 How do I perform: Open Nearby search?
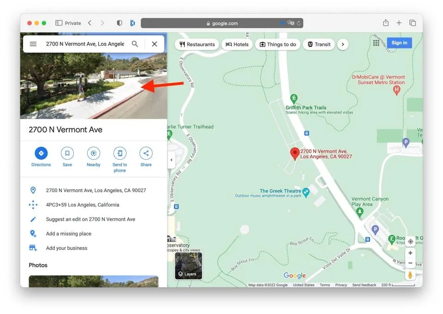point(94,154)
